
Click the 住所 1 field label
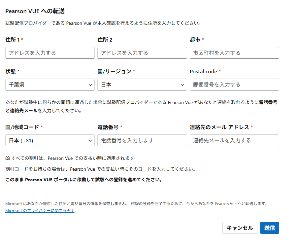pos(13,40)
